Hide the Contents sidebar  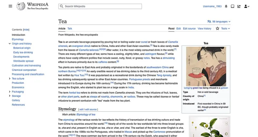coord(26,30)
